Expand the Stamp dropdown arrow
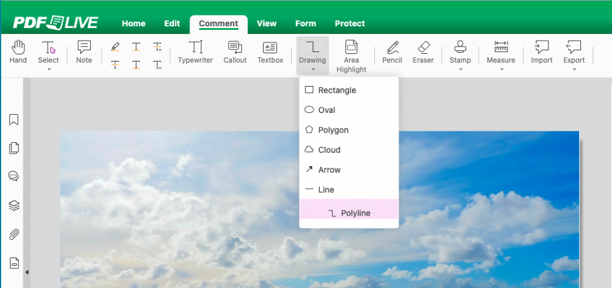612x288 pixels. pos(460,69)
